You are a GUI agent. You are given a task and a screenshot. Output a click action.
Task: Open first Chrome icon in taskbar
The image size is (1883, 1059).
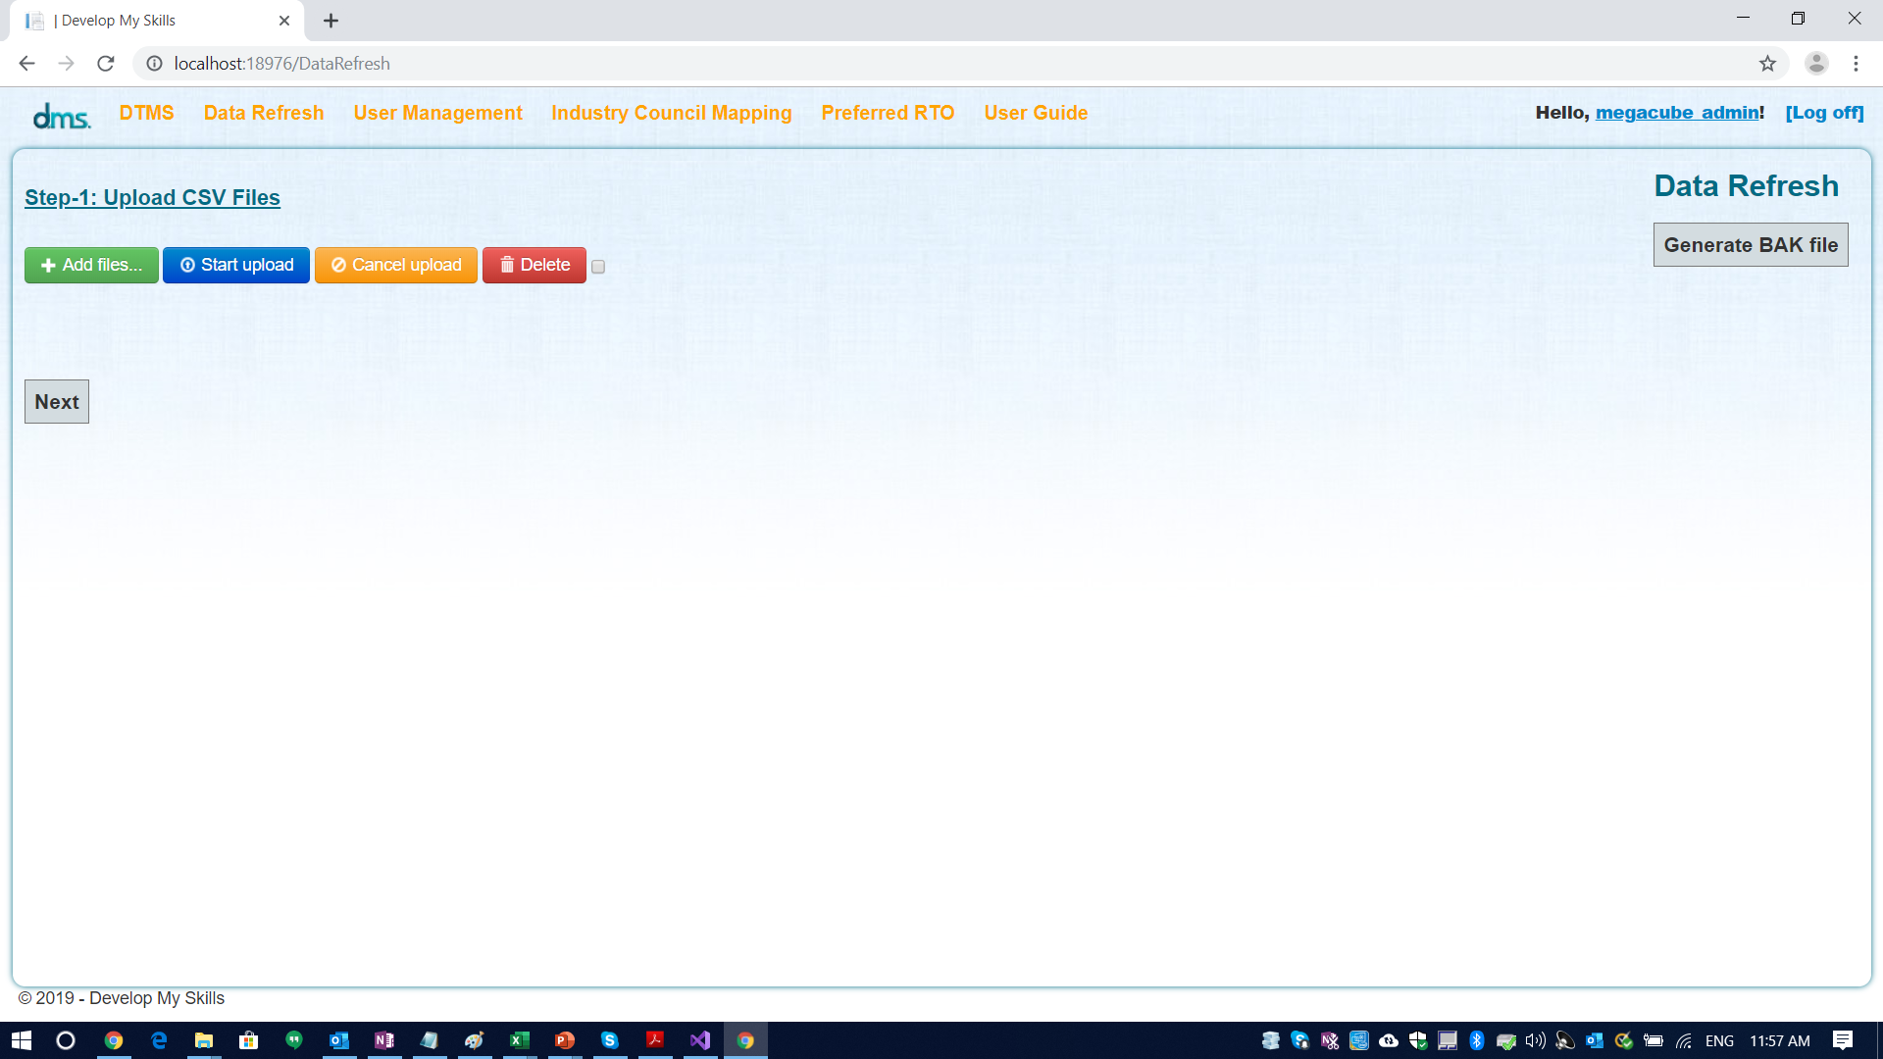tap(114, 1040)
